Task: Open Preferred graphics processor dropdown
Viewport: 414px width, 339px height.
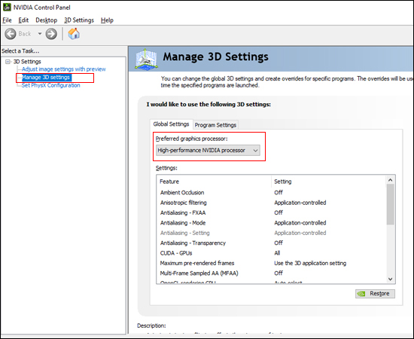Action: tap(208, 151)
